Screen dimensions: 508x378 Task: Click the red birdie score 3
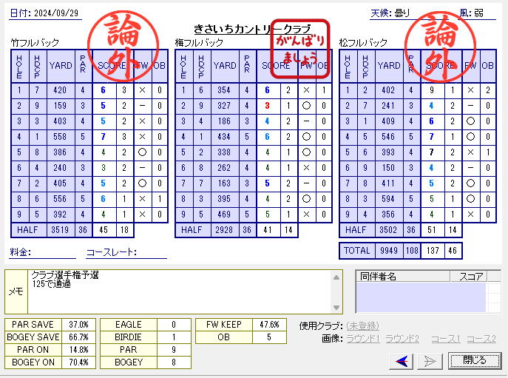(267, 106)
